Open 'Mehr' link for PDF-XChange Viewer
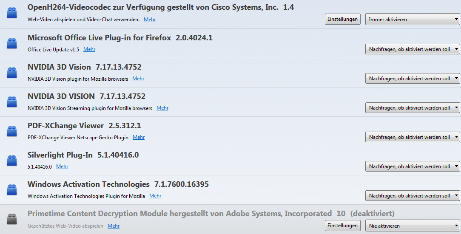This screenshot has width=461, height=234. pos(139,137)
